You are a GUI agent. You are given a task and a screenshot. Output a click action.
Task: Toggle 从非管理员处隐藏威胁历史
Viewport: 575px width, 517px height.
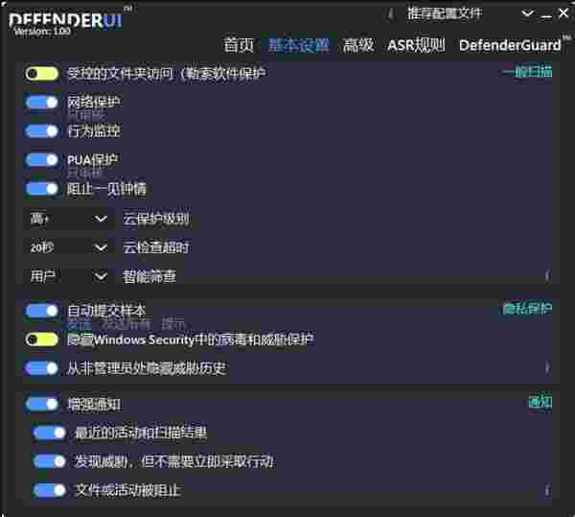[42, 368]
